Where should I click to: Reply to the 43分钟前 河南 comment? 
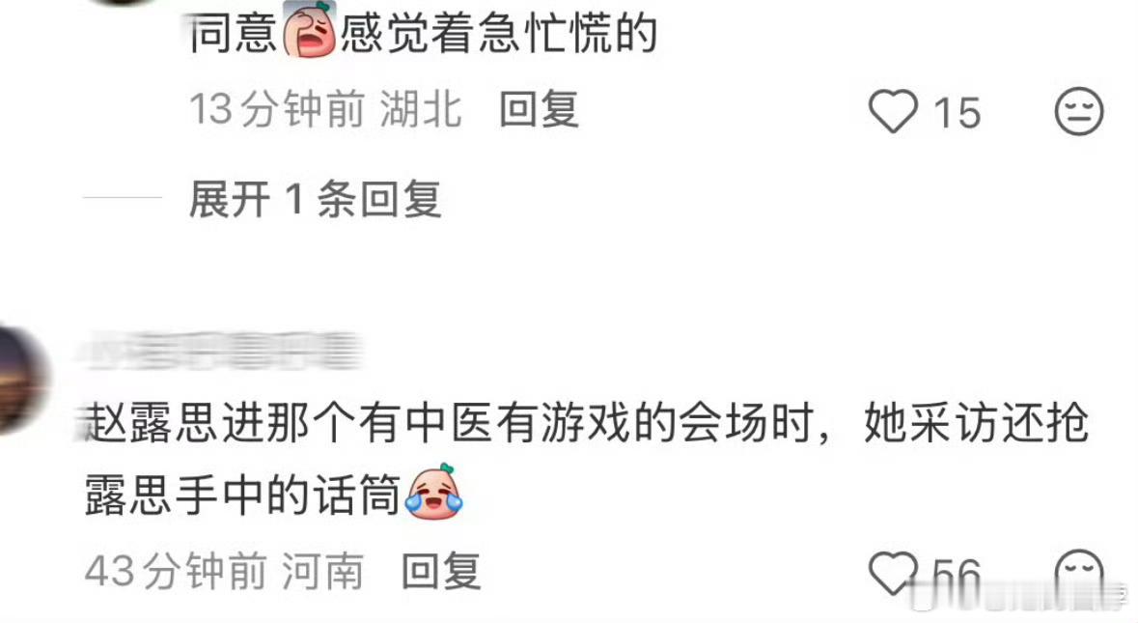[x=441, y=571]
